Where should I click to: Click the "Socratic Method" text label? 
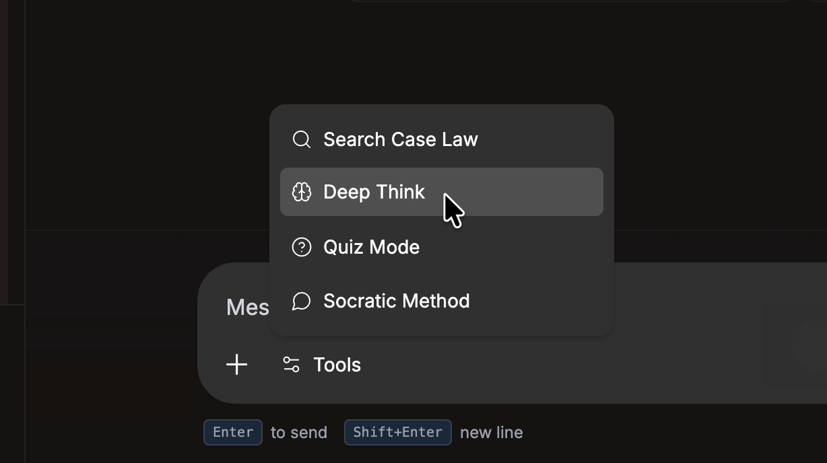click(396, 301)
